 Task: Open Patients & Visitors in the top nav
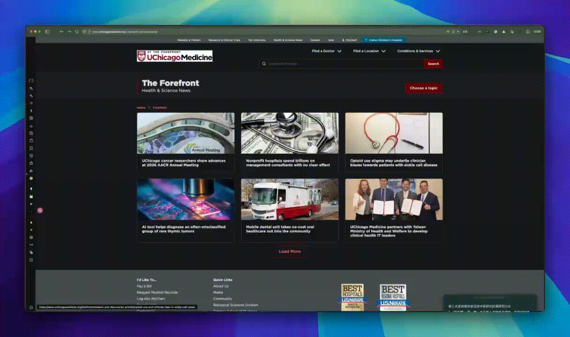189,40
